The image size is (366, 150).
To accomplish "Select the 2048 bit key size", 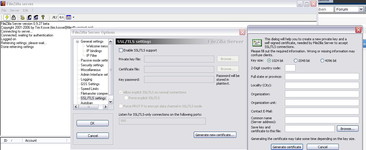I will tap(296, 61).
